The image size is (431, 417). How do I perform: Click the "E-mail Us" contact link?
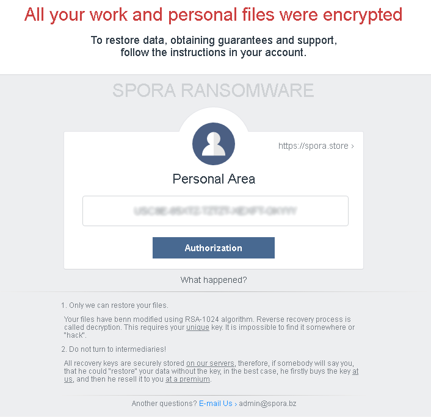218,404
